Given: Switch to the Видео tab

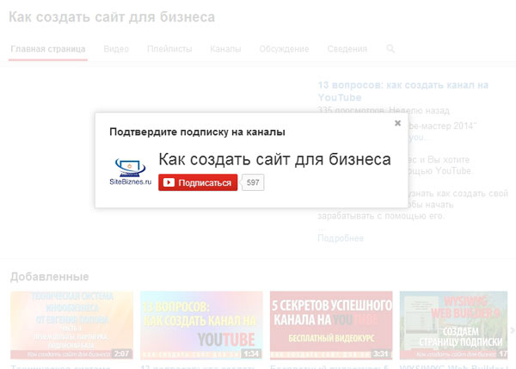Looking at the screenshot, I should 116,49.
